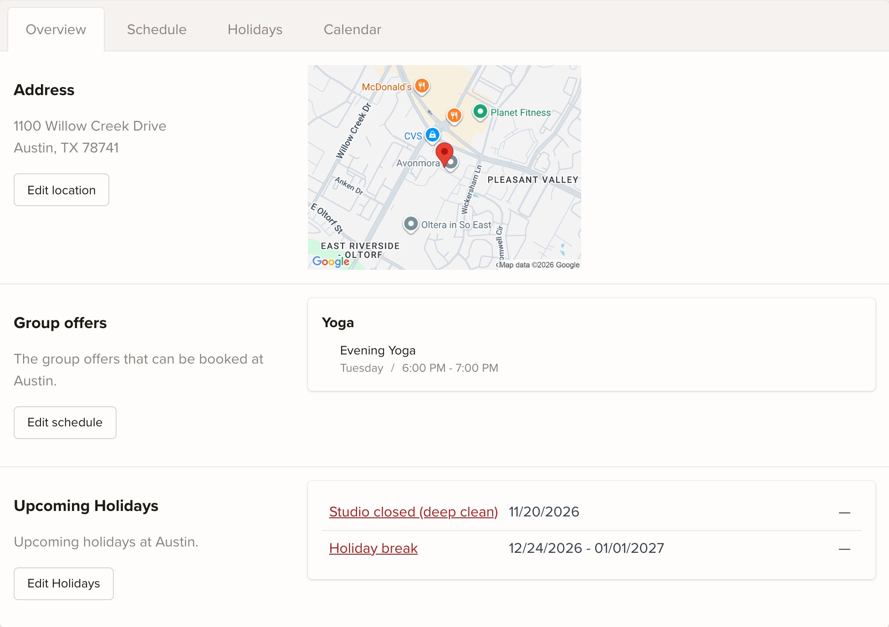Click the Google logo on the map

[331, 262]
